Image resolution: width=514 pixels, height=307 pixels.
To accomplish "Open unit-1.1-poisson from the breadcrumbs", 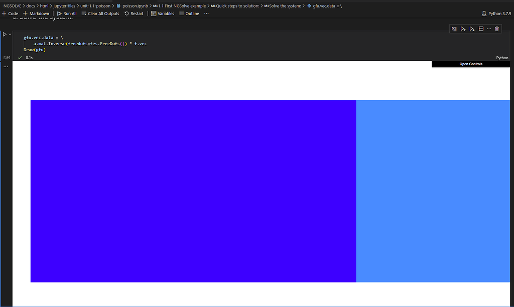I will coord(95,6).
